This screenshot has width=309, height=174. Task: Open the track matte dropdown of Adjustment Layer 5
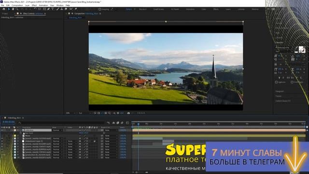click(x=72, y=141)
